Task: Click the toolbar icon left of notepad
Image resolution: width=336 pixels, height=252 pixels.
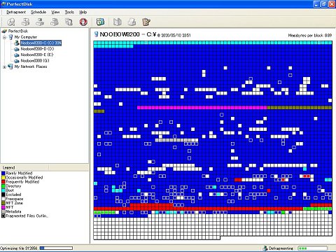Action: (x=132, y=22)
